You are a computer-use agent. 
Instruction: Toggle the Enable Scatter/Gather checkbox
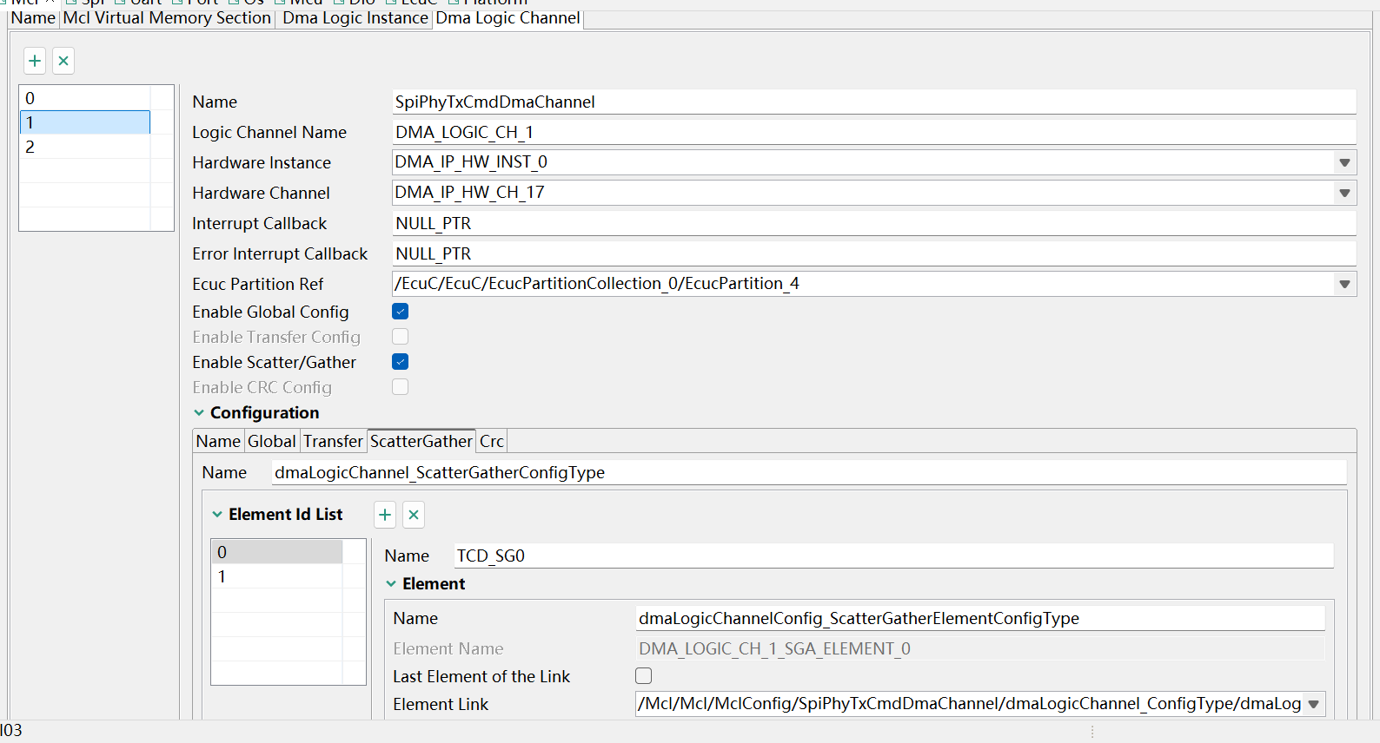click(x=401, y=362)
